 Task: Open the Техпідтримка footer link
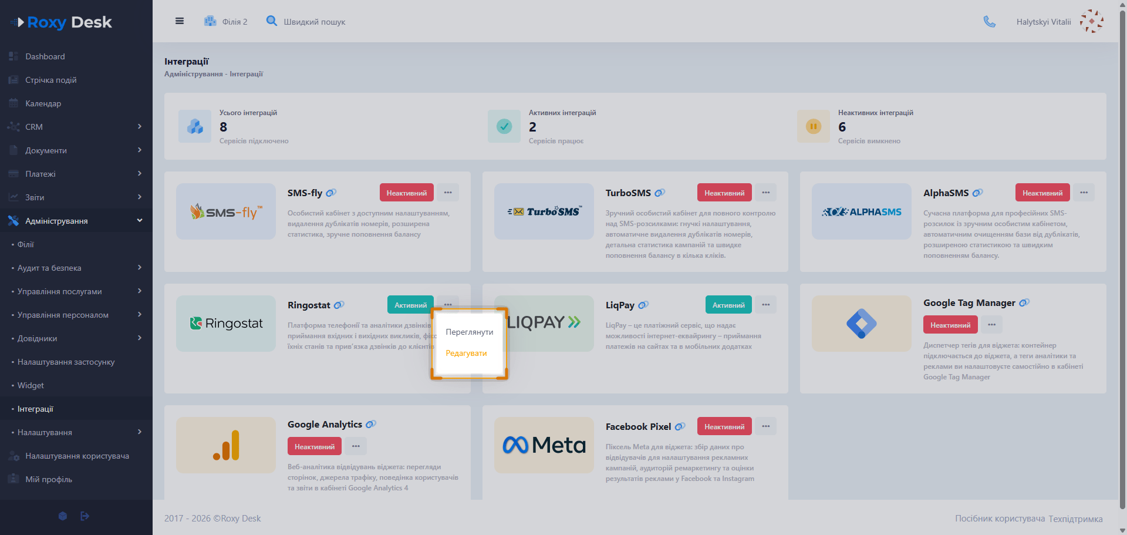click(1075, 519)
